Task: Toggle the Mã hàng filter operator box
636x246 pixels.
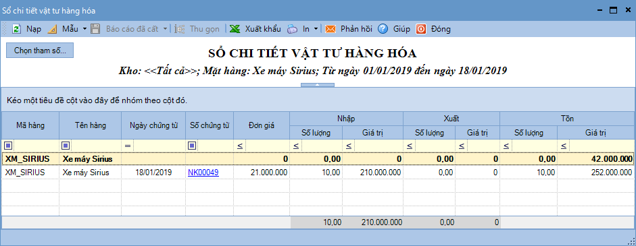Action: [x=9, y=146]
